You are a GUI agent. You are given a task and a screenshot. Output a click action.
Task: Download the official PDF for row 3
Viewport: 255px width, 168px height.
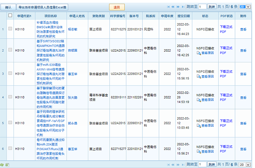click(226, 74)
